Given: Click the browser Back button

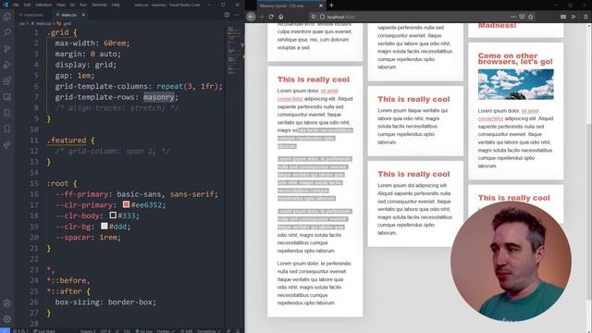Looking at the screenshot, I should pyautogui.click(x=251, y=17).
